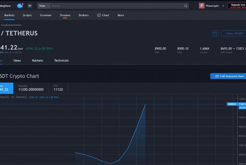Open the More menu
Viewport: 246px width, 165px height.
[121, 15]
